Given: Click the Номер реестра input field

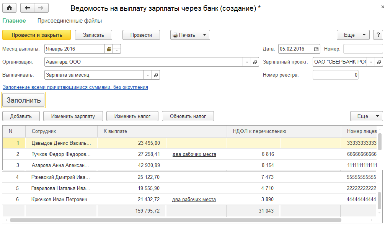Looking at the screenshot, I should point(335,75).
